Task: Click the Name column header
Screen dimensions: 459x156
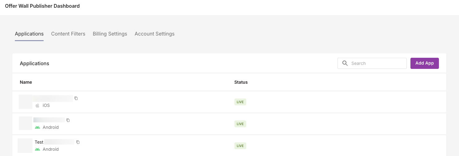Action: (x=26, y=82)
